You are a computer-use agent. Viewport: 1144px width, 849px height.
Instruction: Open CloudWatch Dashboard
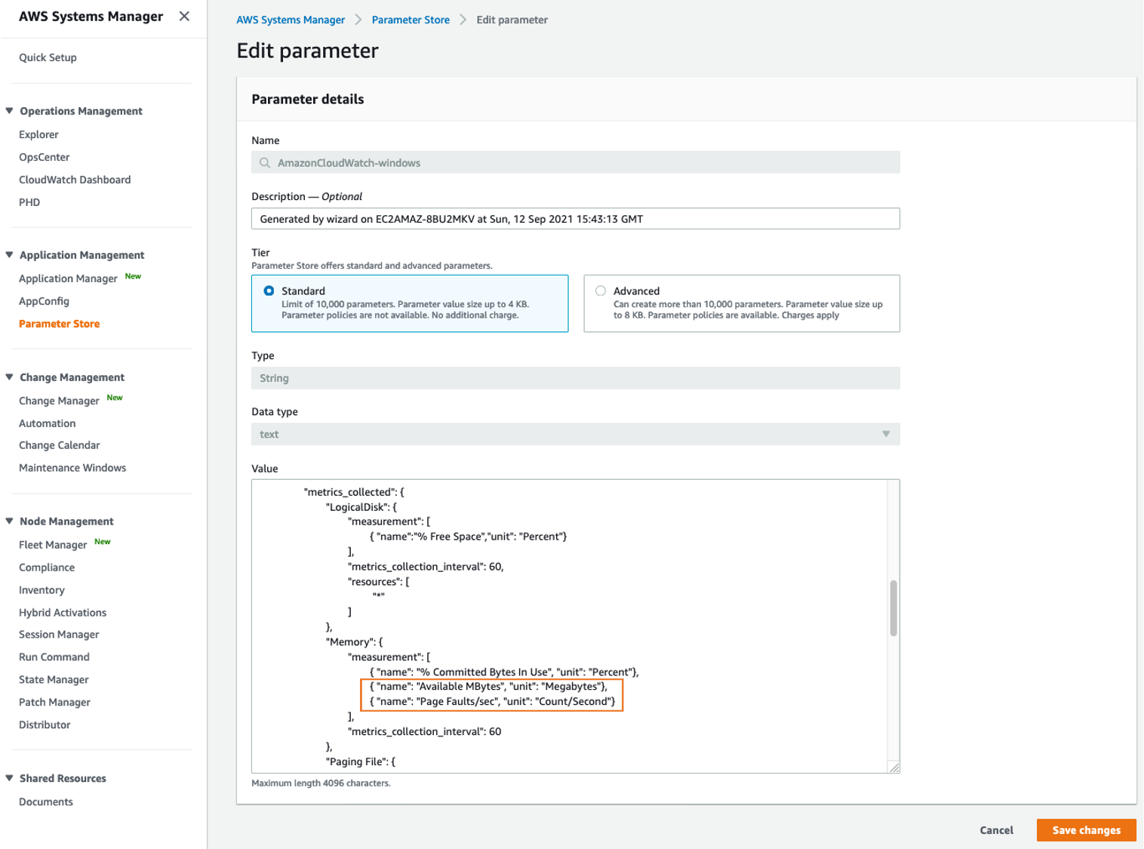pos(75,180)
